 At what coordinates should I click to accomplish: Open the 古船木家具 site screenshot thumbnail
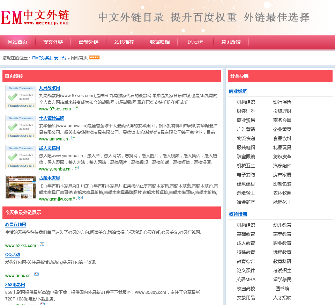pyautogui.click(x=21, y=187)
